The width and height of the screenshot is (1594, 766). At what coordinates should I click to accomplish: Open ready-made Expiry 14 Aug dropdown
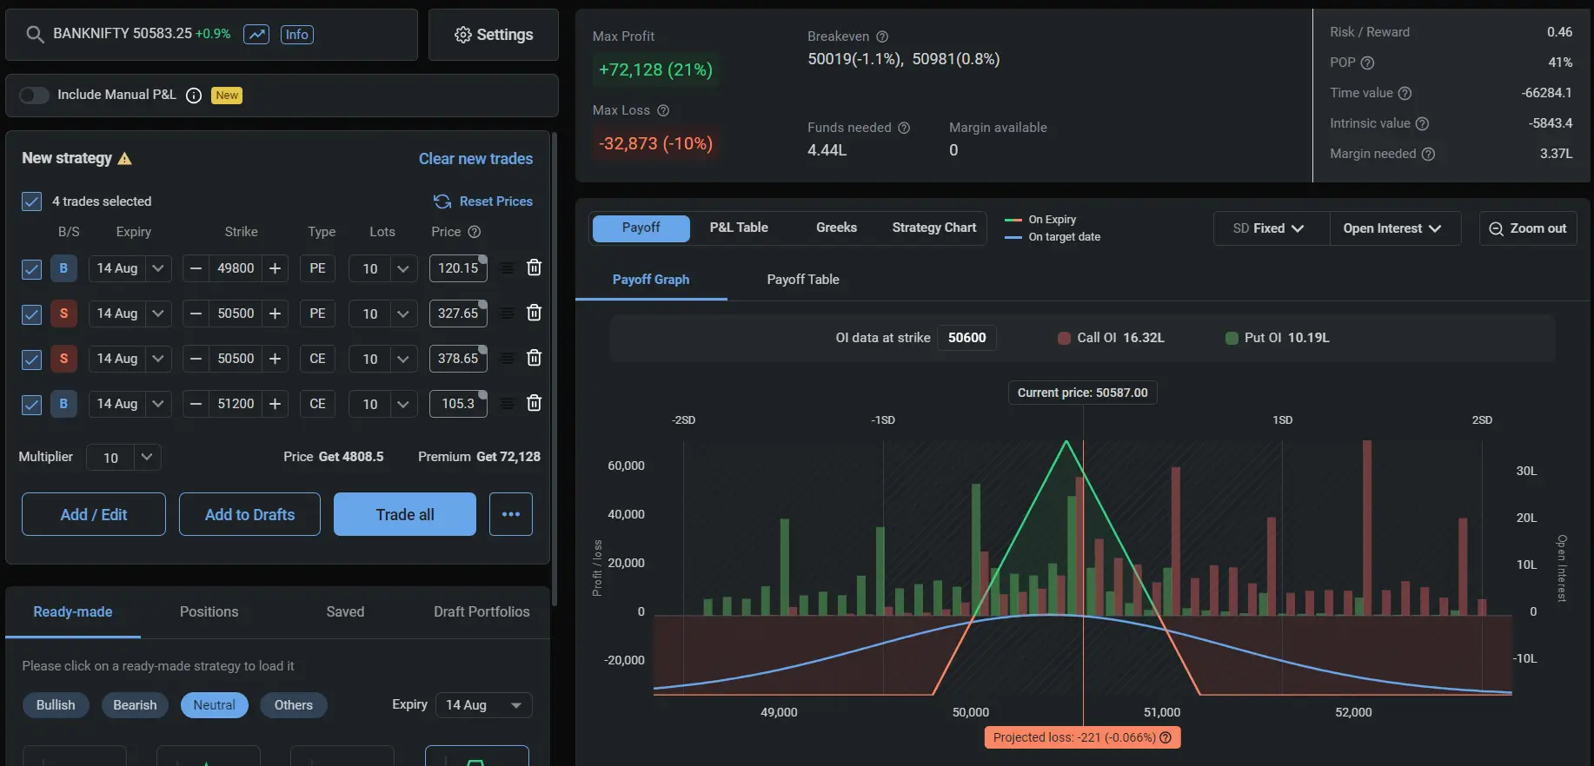click(x=484, y=705)
